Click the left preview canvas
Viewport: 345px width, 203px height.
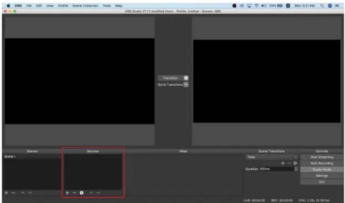80,81
